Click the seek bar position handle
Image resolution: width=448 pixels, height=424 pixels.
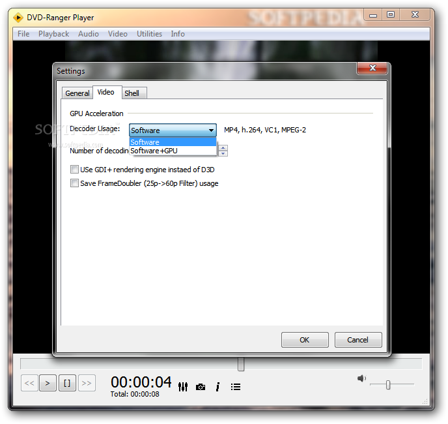(241, 364)
